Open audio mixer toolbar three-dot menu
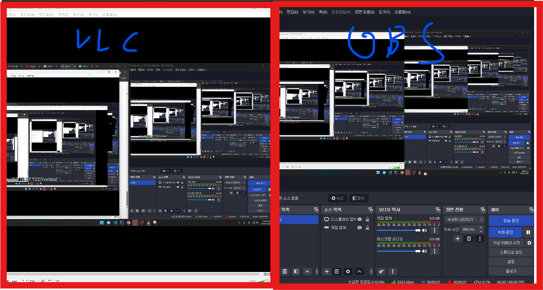 coord(392,271)
